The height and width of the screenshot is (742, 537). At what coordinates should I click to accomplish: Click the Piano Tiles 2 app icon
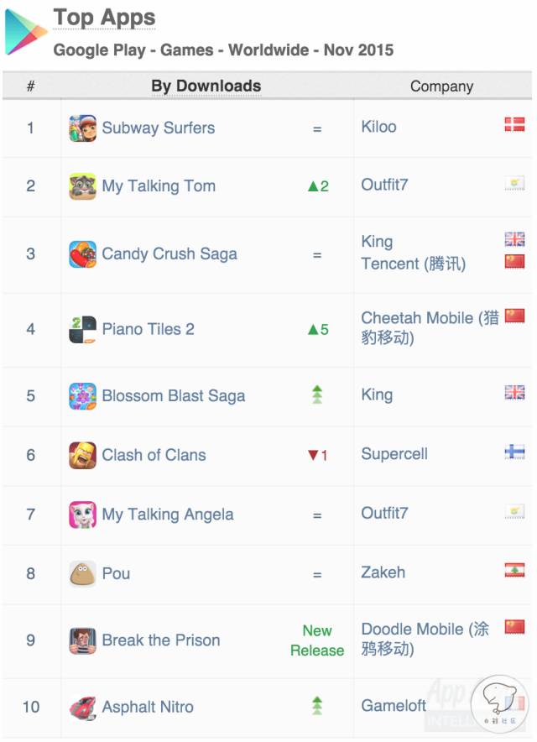82,329
